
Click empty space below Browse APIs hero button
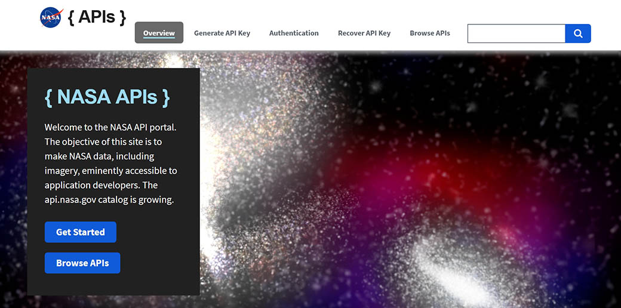click(113, 284)
